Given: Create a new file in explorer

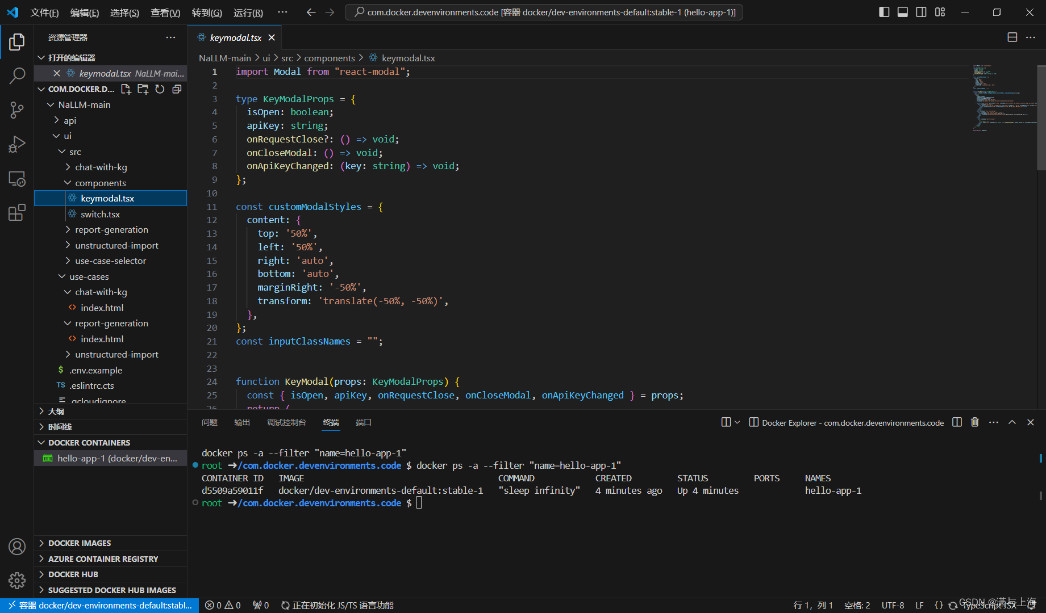Looking at the screenshot, I should [x=126, y=89].
